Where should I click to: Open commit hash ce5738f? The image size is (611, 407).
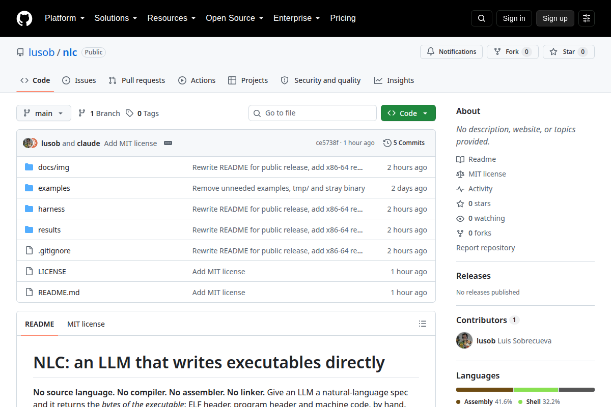pos(327,143)
